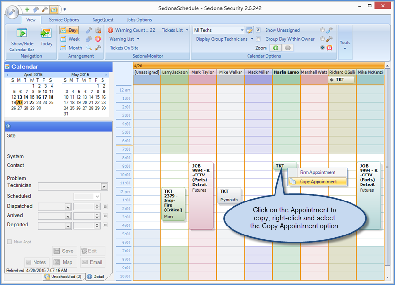
Task: Switch to the Unscheduled (2) tab
Action: coord(64,277)
